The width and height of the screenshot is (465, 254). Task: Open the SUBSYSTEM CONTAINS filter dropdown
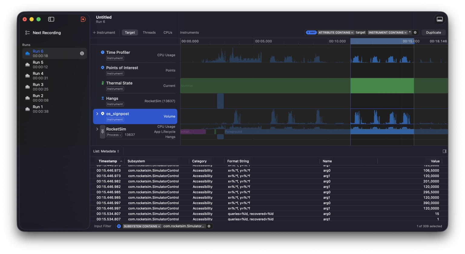tap(142, 226)
